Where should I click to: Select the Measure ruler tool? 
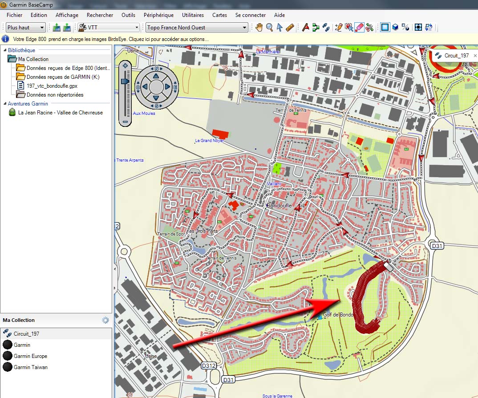290,28
